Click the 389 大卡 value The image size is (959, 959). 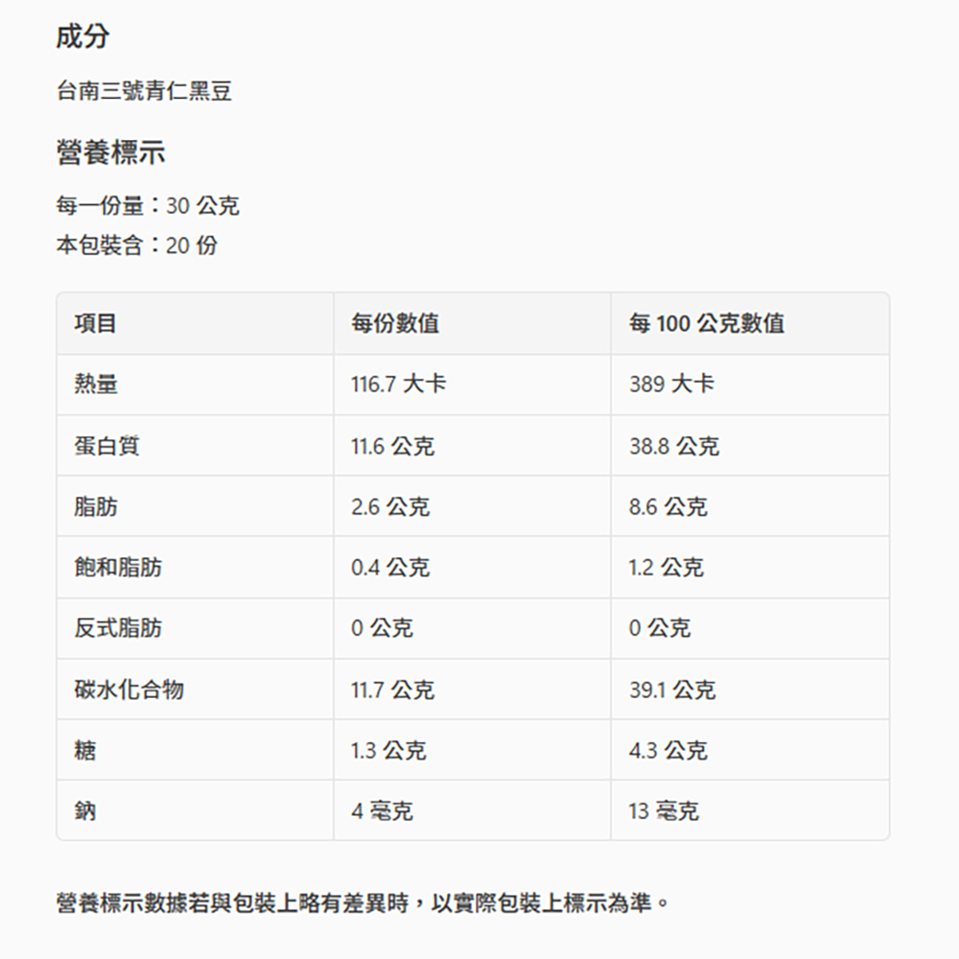click(671, 385)
